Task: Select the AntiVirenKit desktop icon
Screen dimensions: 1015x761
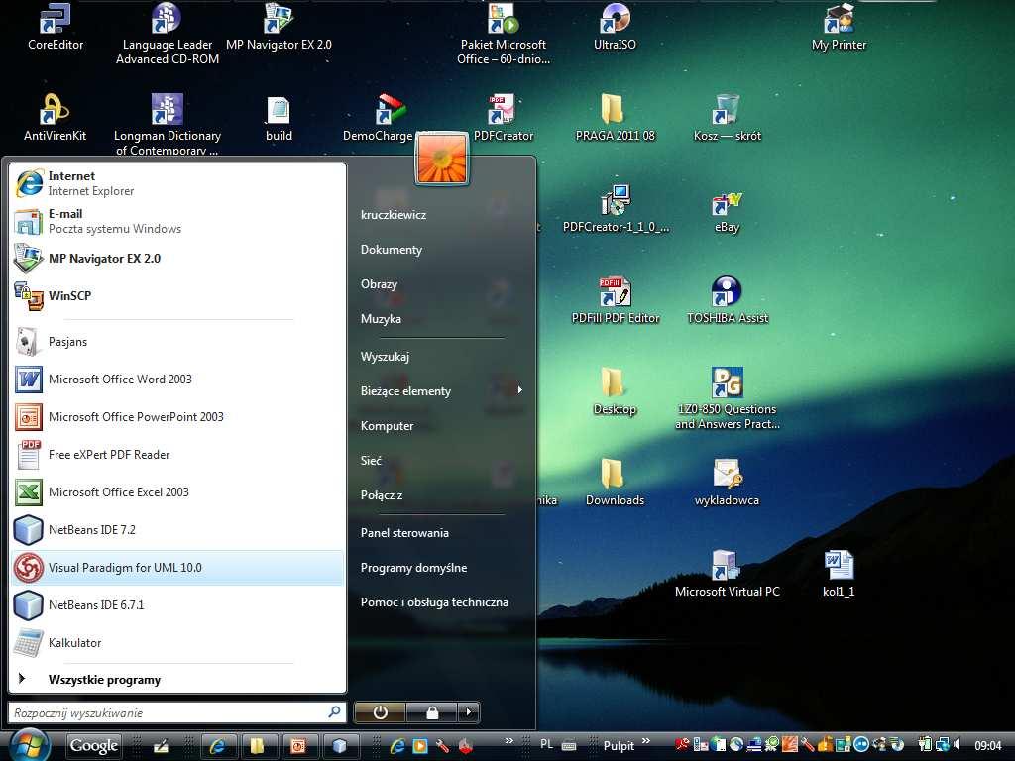Action: [x=56, y=118]
